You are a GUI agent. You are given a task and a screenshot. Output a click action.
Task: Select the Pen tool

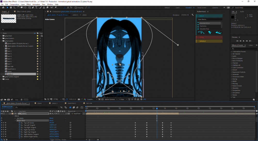coord(33,7)
